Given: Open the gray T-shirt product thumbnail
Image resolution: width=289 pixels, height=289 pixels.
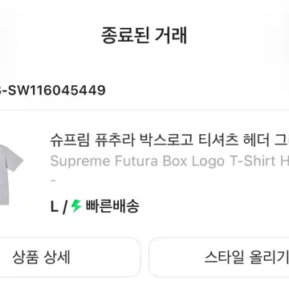Looking at the screenshot, I should click(x=11, y=175).
